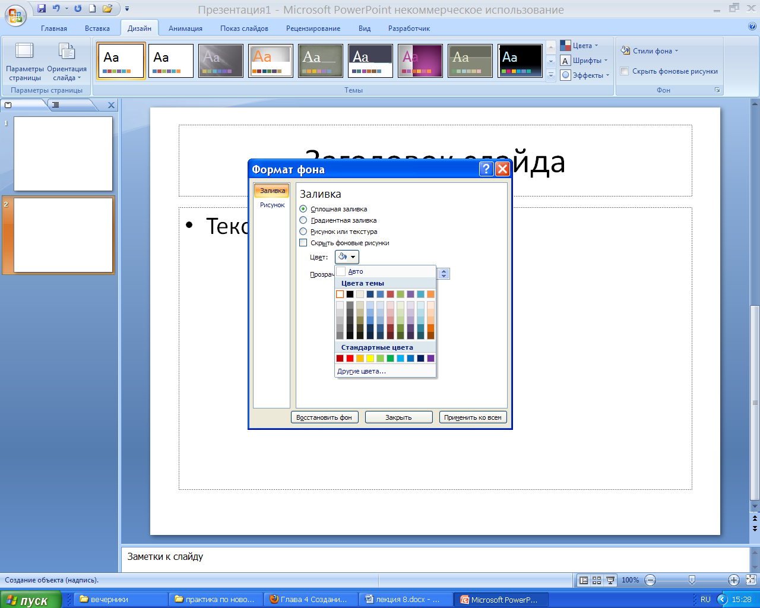This screenshot has width=760, height=608.
Task: Click help question mark in Формат фона dialog
Action: pyautogui.click(x=486, y=169)
